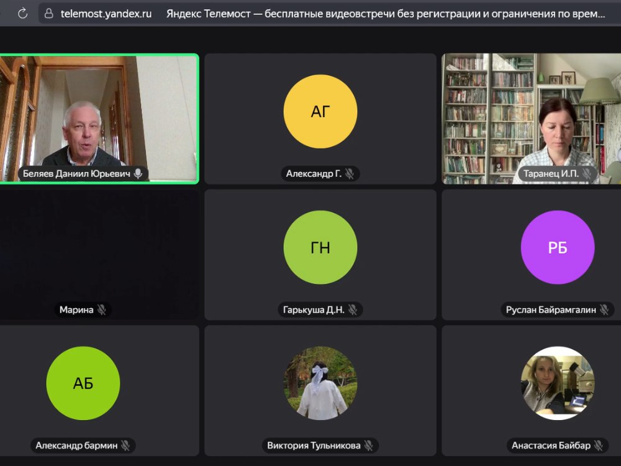Click muted mic icon of Александр бармин
Image resolution: width=621 pixels, height=466 pixels.
tap(125, 445)
